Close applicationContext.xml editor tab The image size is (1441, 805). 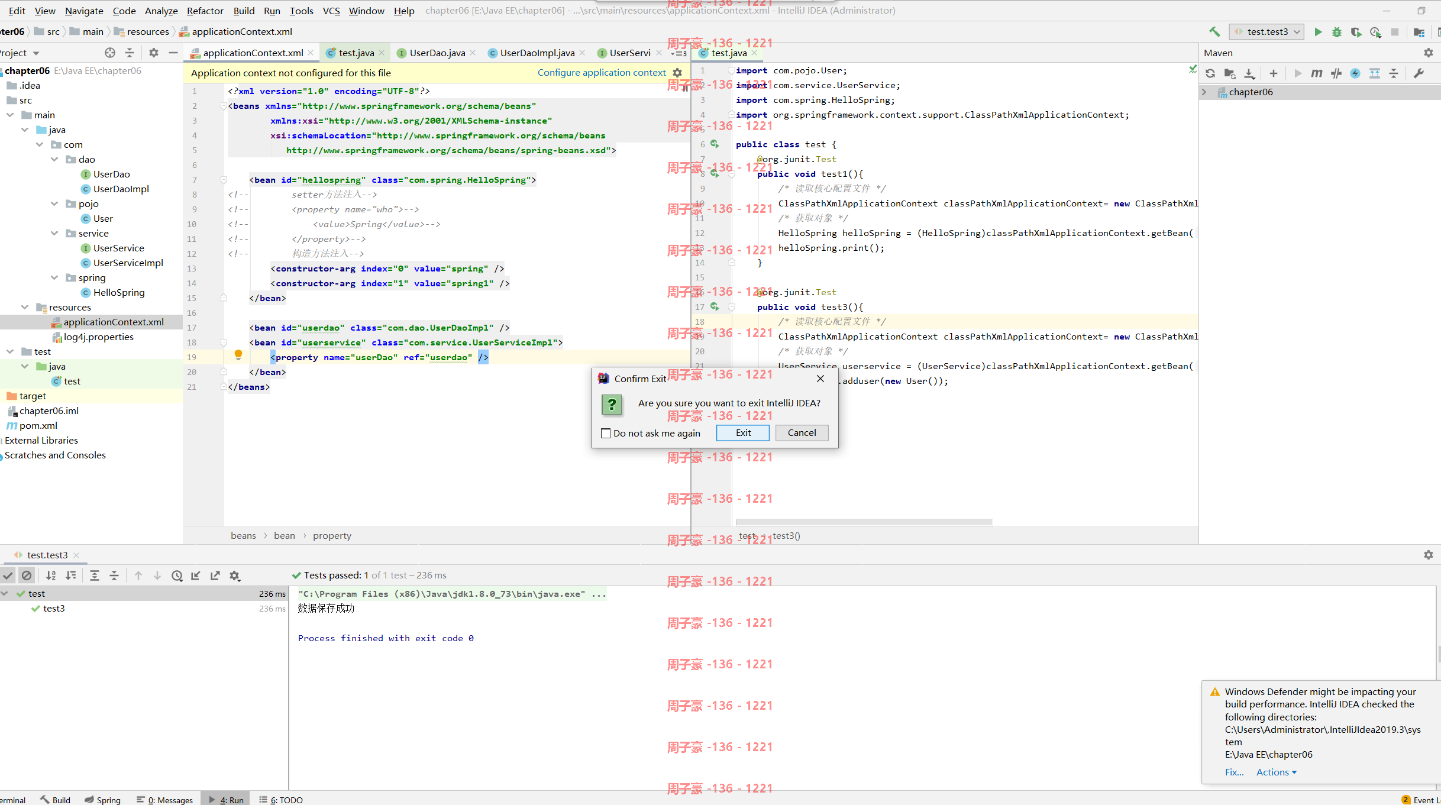[311, 53]
